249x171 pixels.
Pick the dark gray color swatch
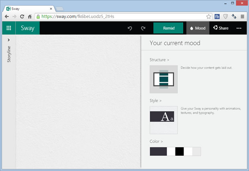[x=158, y=151]
